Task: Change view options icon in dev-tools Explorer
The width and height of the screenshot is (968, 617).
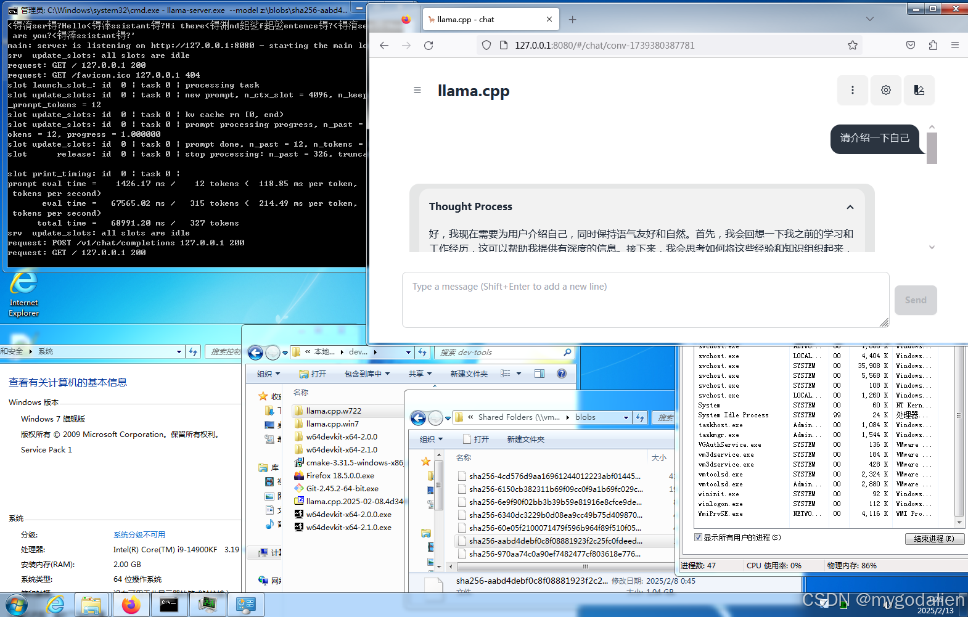Action: pos(506,374)
